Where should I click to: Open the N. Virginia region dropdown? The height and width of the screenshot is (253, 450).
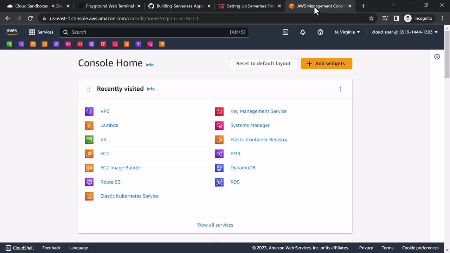tap(347, 32)
